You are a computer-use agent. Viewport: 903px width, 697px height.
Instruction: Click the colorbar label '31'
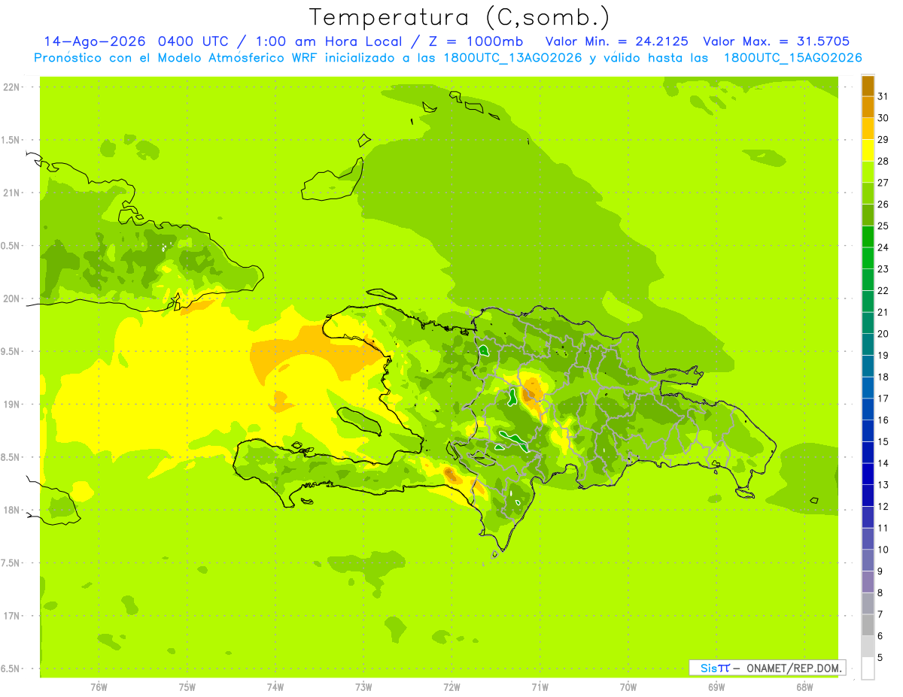[x=883, y=95]
